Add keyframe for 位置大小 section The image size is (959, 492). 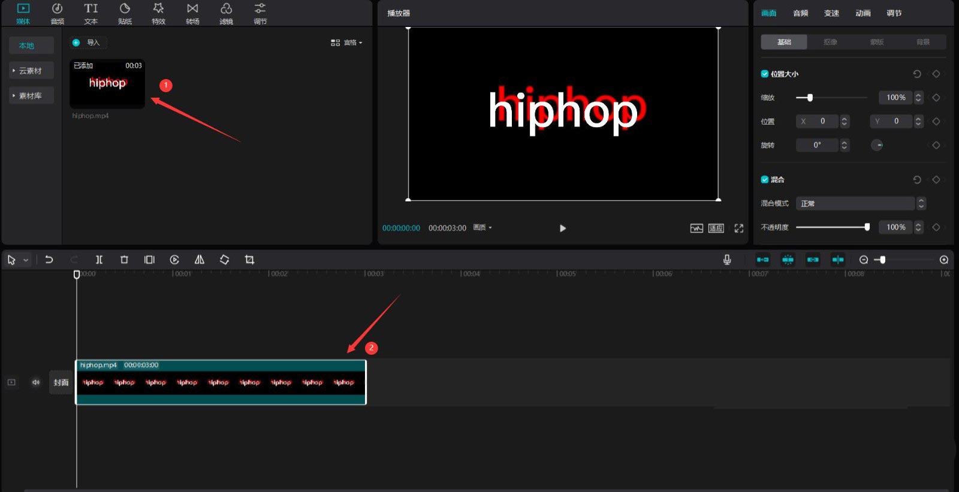936,74
